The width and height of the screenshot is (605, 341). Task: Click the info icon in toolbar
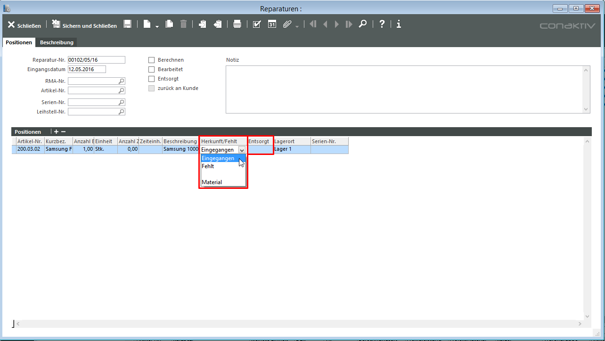(x=399, y=24)
